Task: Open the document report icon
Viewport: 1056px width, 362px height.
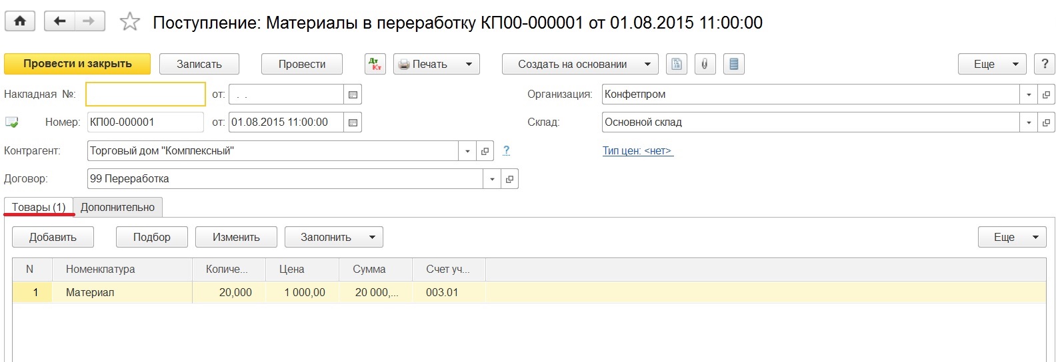Action: [677, 64]
